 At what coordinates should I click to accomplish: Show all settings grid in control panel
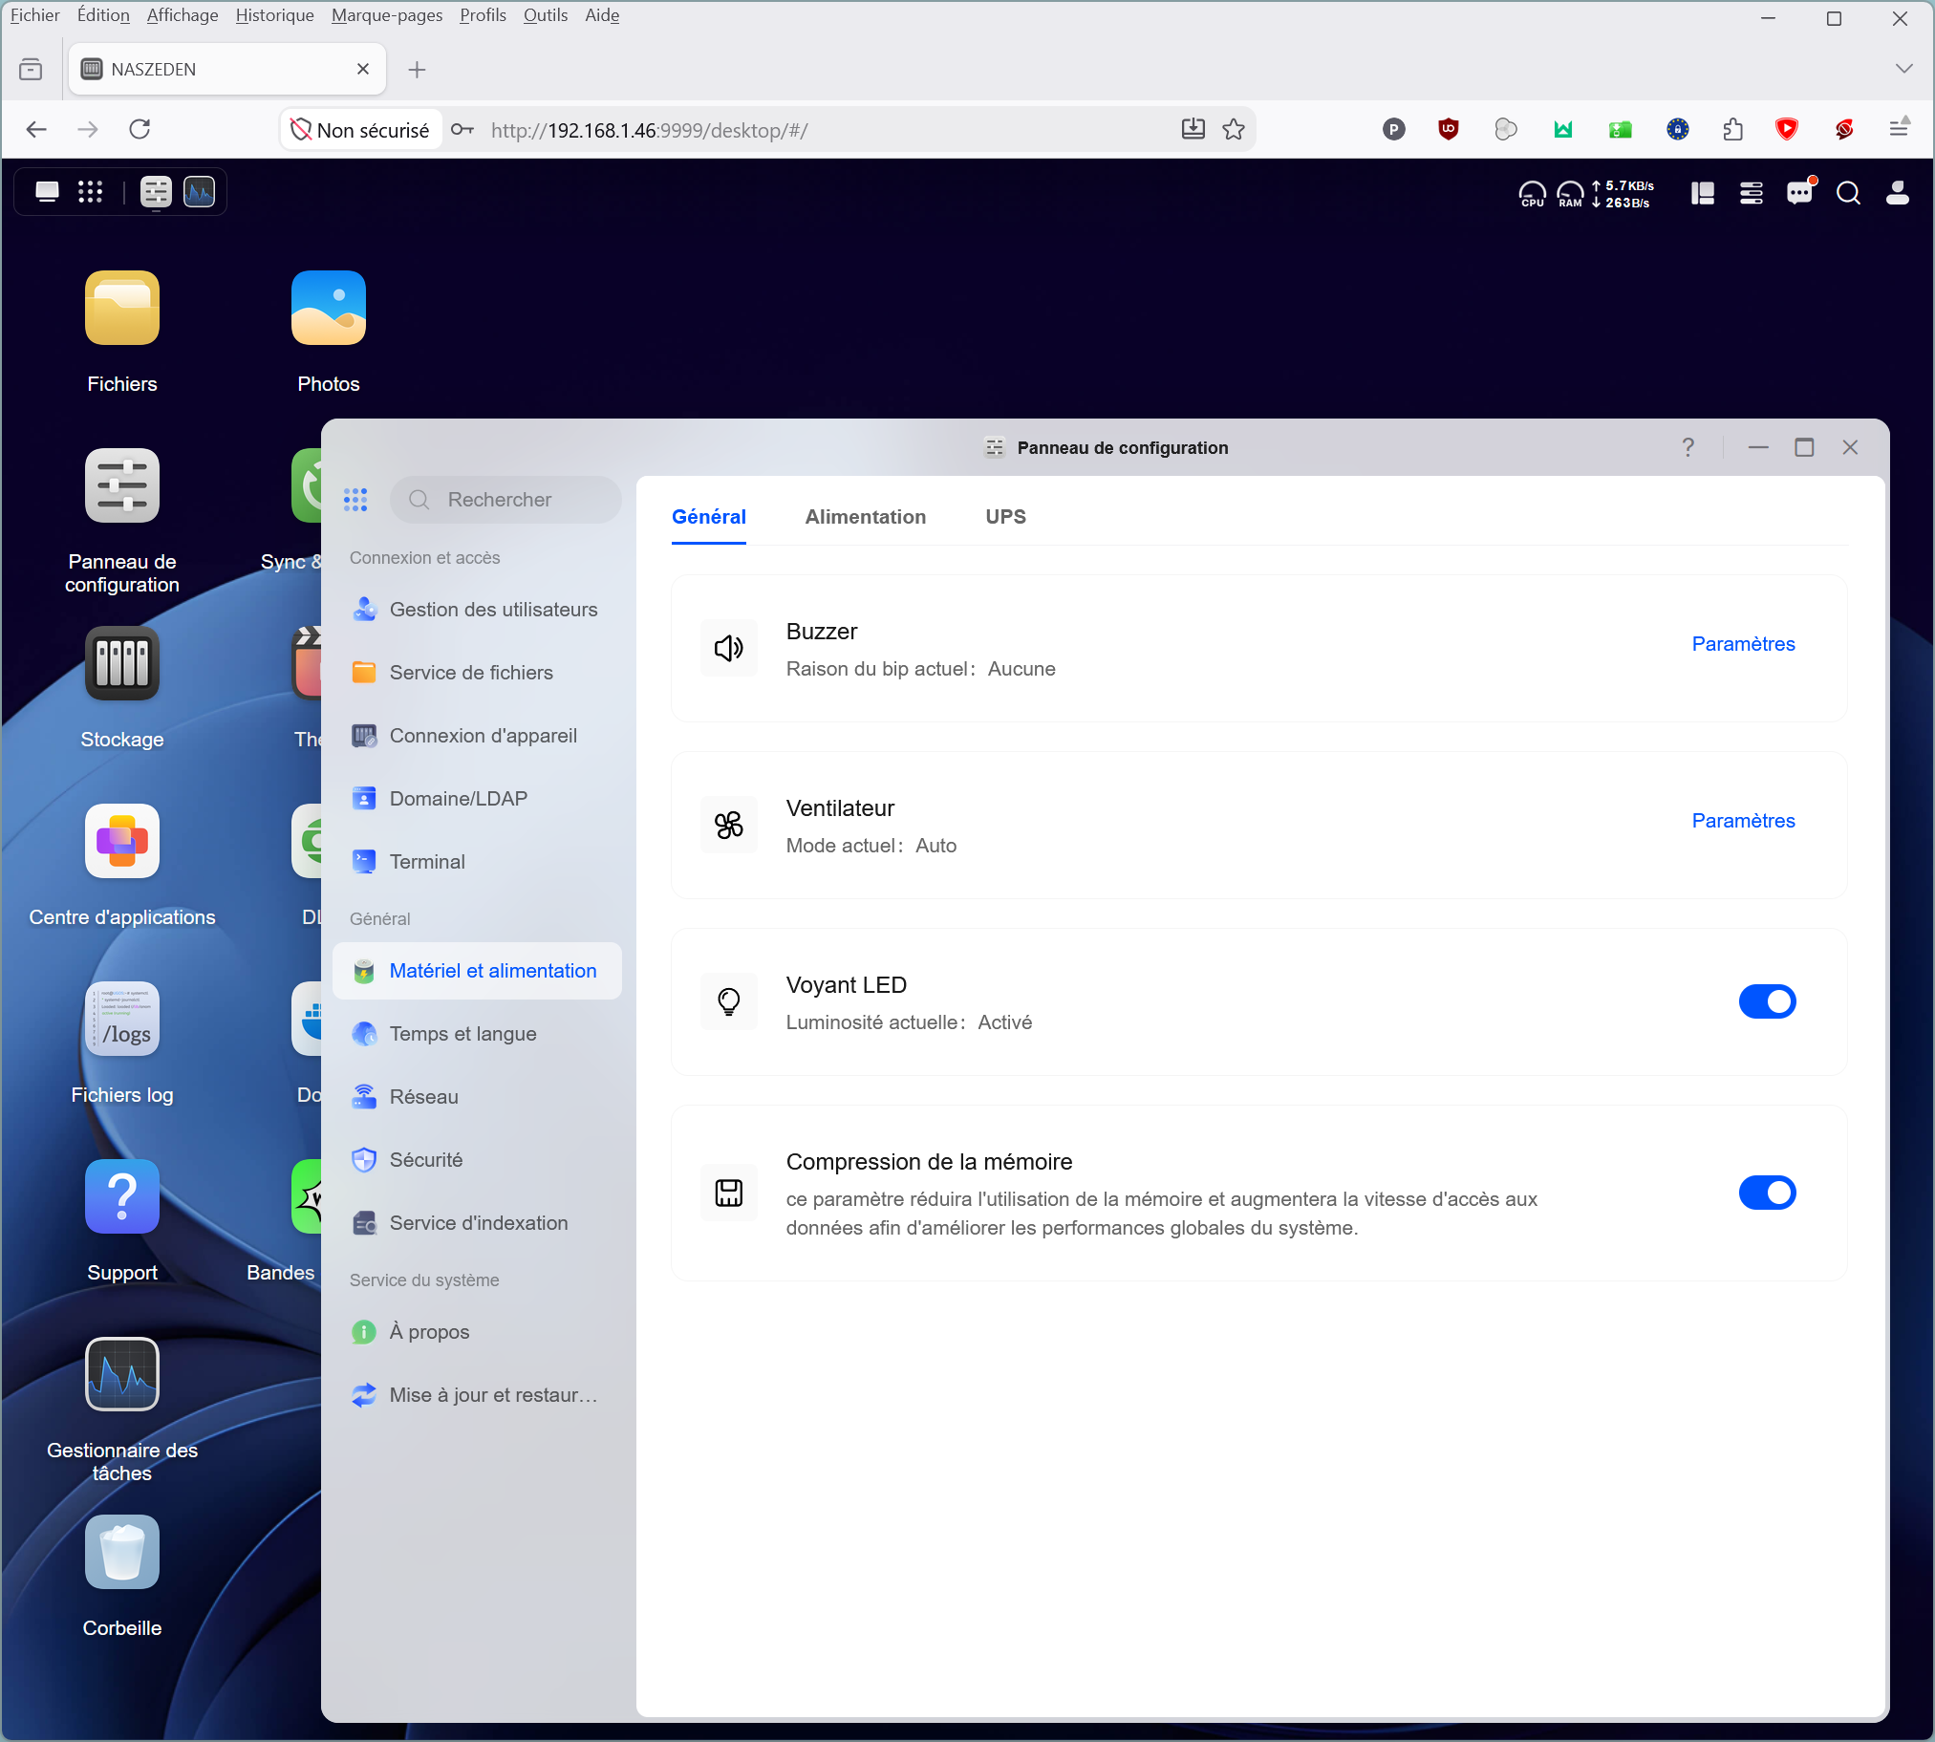coord(355,500)
